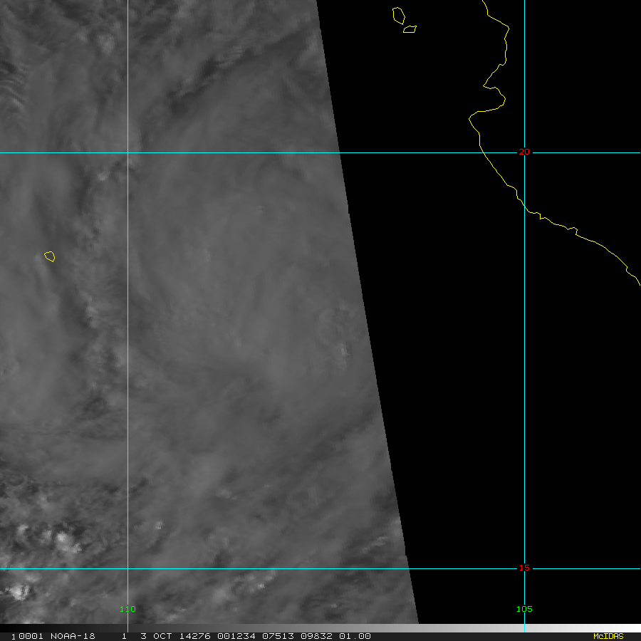Click the red latitude label 20
Screen dimensions: 641x641
[x=524, y=152]
